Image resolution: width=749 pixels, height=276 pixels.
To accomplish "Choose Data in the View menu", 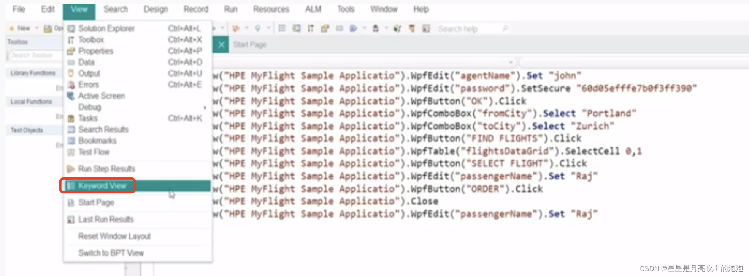I will [x=137, y=62].
